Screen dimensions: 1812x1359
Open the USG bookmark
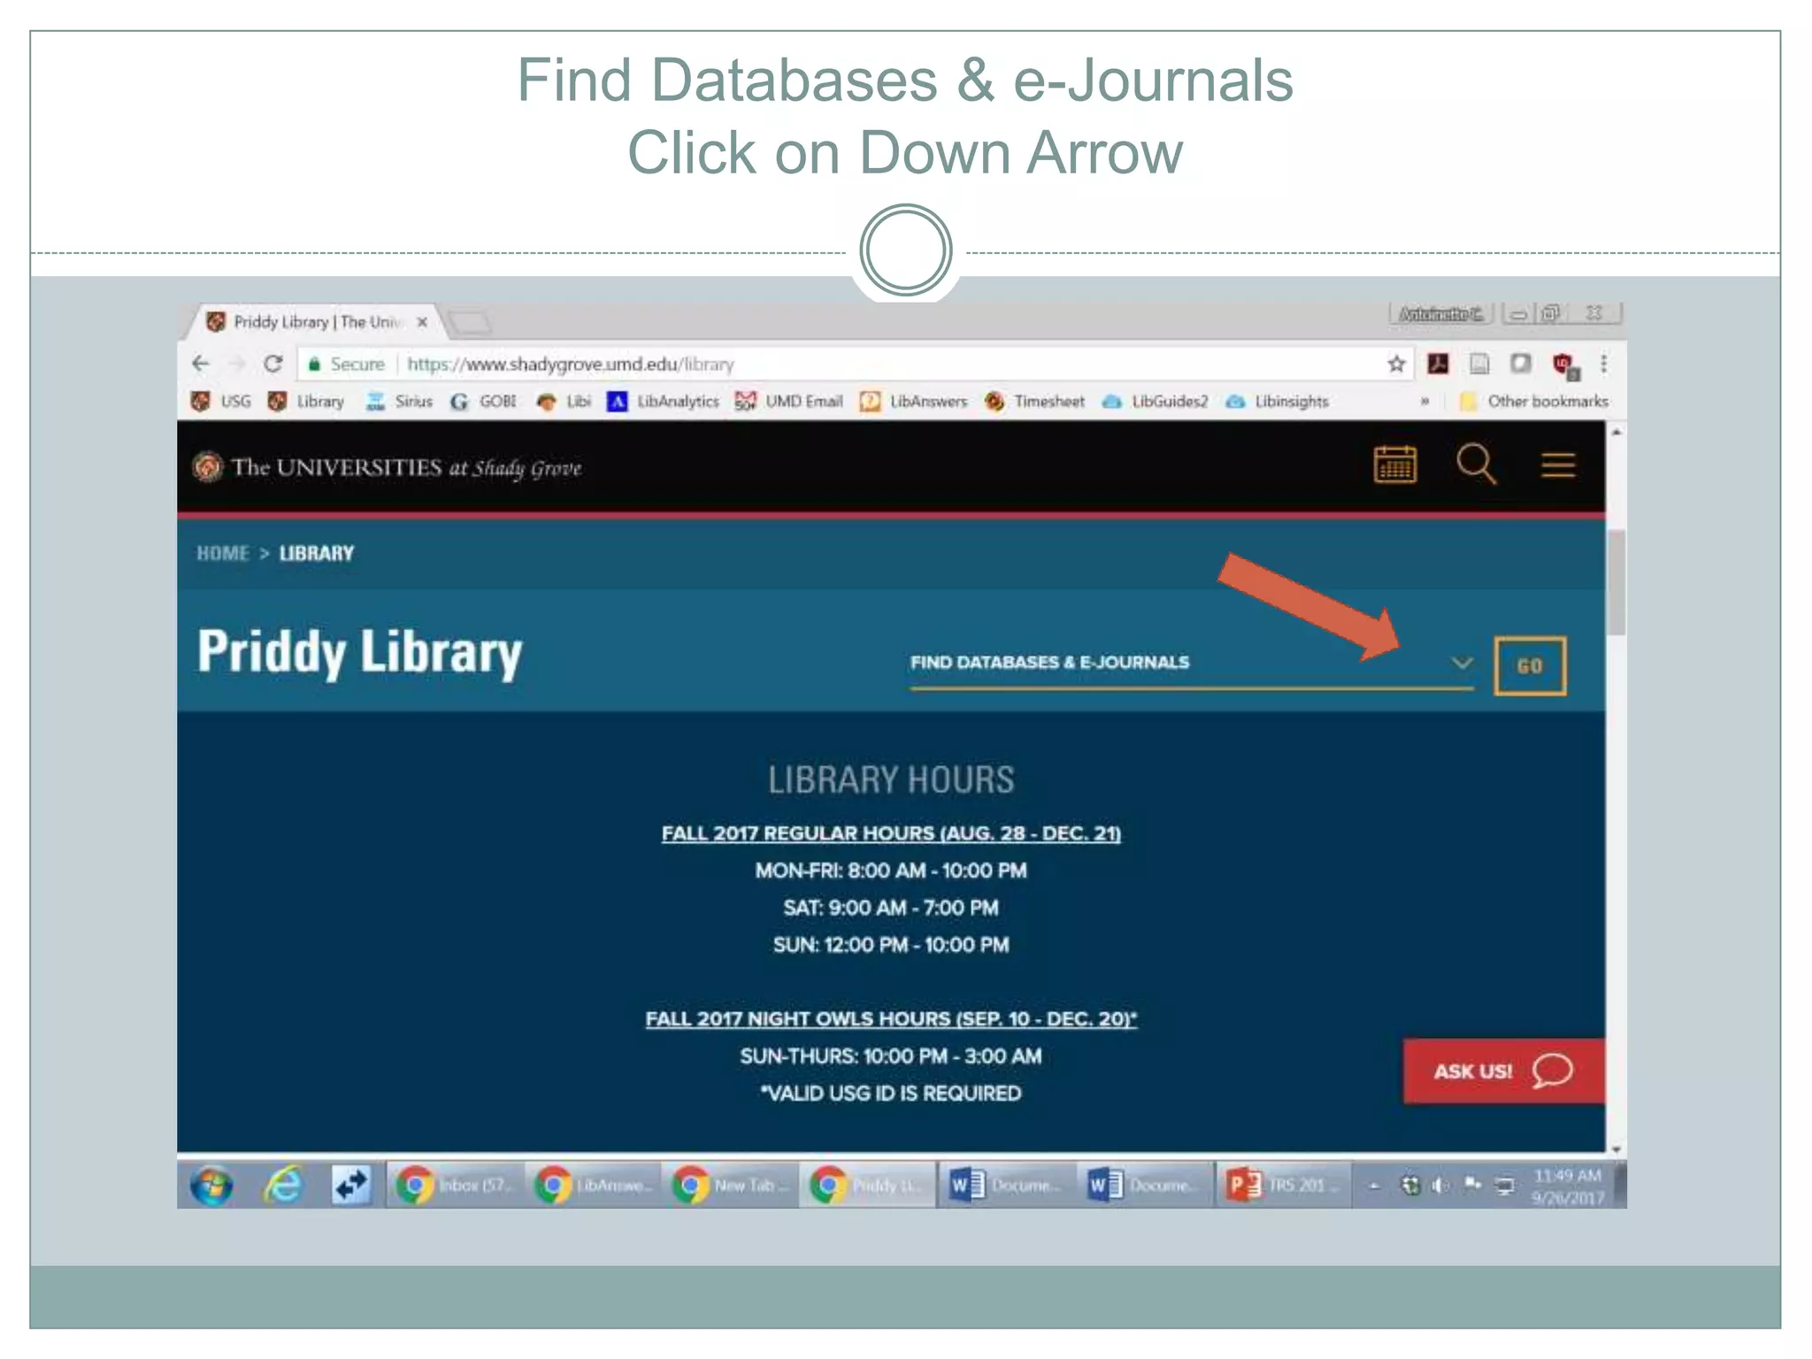(x=221, y=402)
